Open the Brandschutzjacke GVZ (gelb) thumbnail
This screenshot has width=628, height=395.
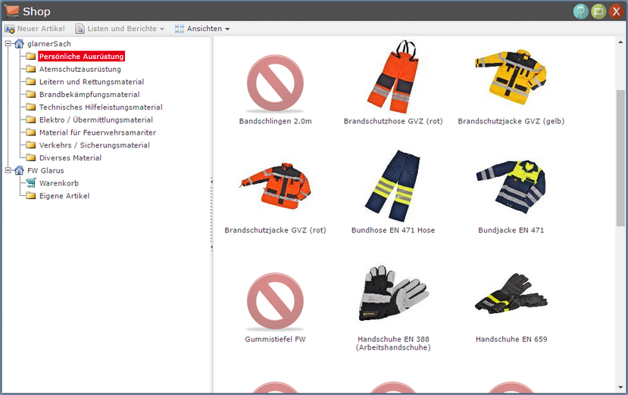511,77
